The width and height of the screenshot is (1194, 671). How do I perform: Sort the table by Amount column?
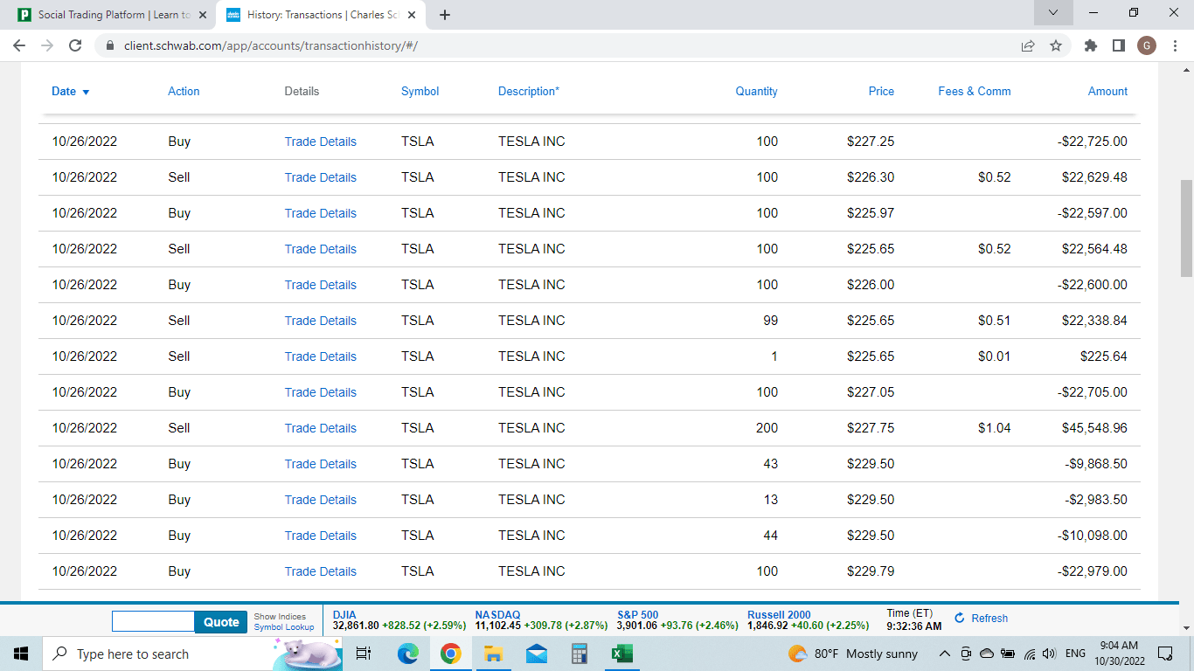1107,91
